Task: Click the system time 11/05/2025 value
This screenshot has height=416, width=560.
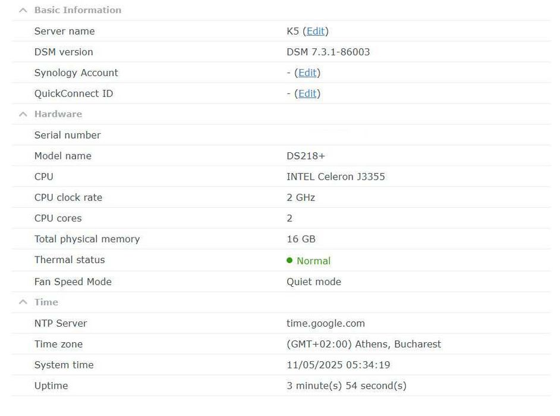Action: (x=338, y=365)
